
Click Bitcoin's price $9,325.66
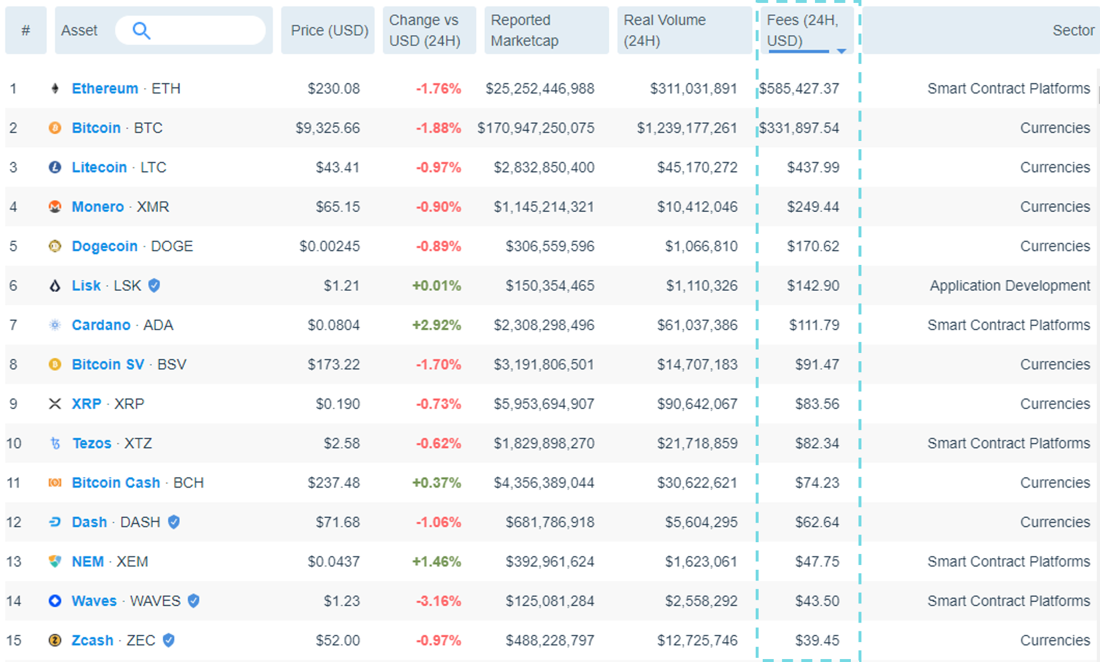click(x=328, y=128)
